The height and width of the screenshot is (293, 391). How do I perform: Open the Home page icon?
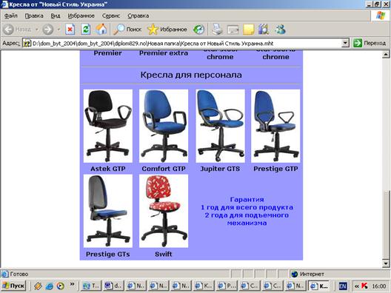click(101, 30)
